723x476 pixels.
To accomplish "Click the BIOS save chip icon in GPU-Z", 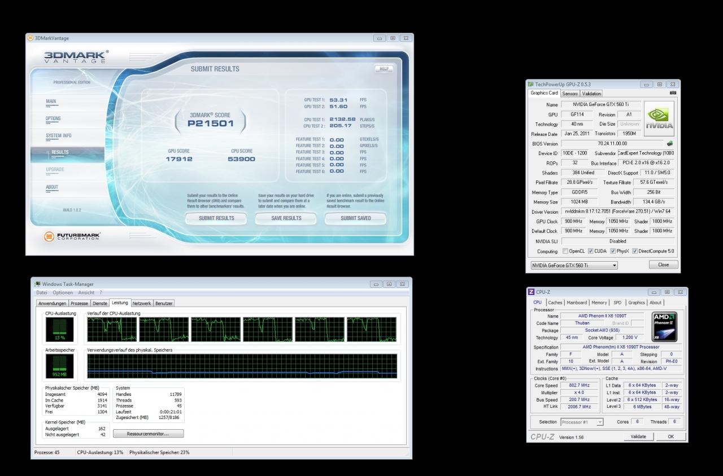I will click(x=670, y=144).
